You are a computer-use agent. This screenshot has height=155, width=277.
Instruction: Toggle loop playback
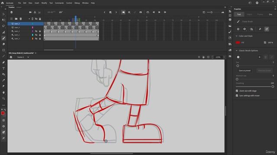coord(148,12)
